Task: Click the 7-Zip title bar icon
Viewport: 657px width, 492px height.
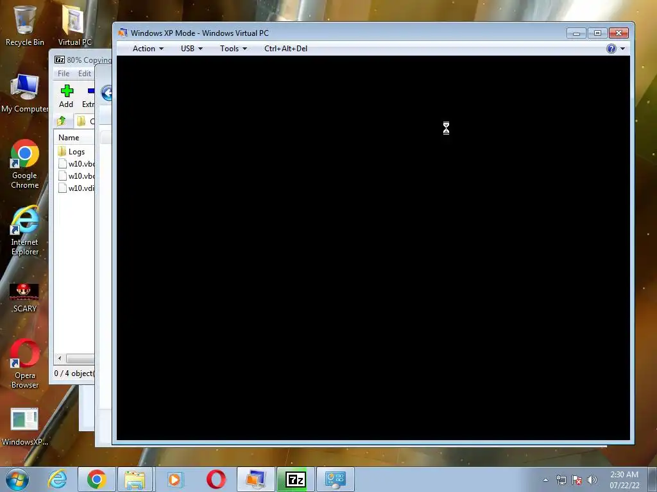Action: point(60,60)
